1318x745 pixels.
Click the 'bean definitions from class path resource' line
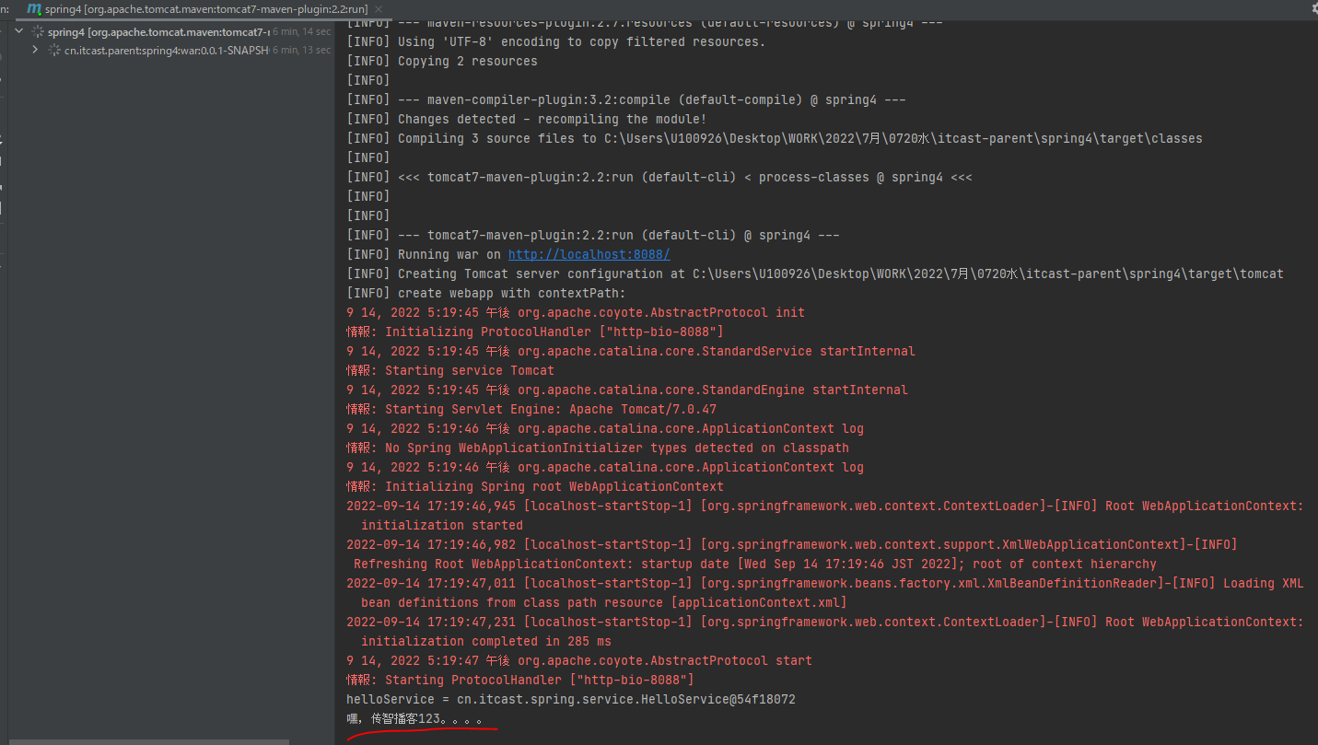603,602
